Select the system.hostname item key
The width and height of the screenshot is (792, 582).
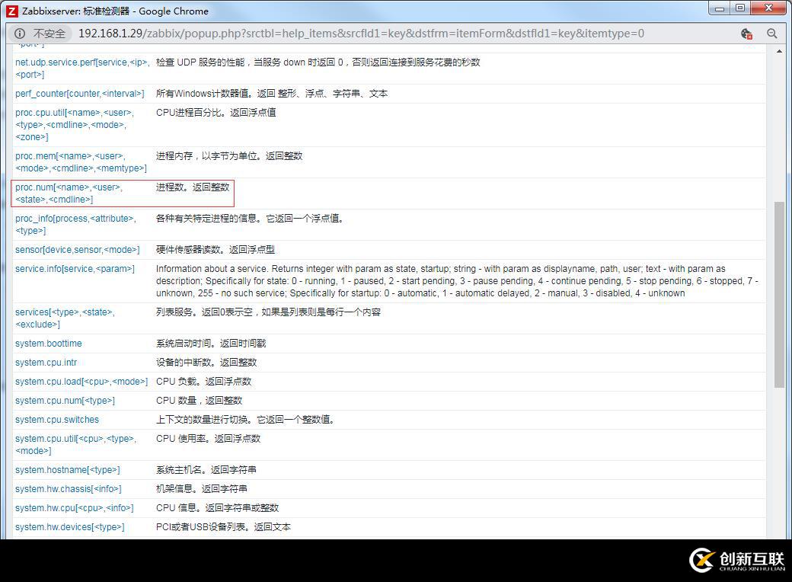(69, 469)
